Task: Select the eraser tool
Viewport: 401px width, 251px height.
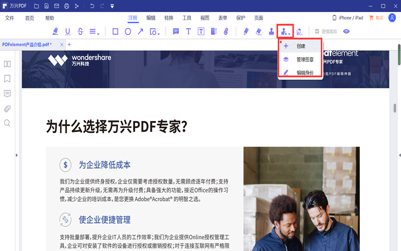Action: click(x=259, y=31)
